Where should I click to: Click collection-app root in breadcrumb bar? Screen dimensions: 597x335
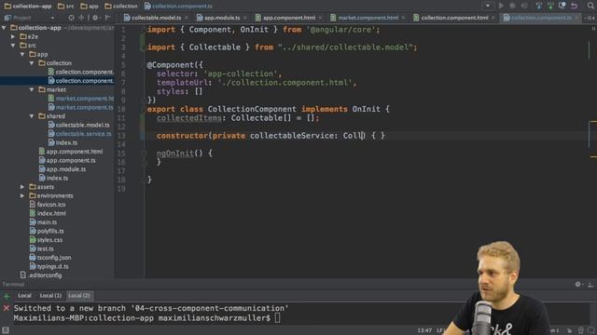(x=28, y=7)
